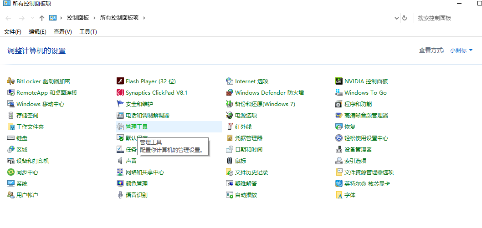This screenshot has width=482, height=228.
Task: Open the 同步中心 icon
Action: pyautogui.click(x=11, y=172)
